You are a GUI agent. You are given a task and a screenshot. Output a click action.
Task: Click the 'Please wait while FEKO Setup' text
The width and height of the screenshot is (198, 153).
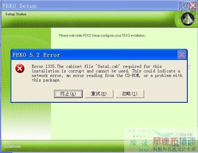click(x=102, y=35)
